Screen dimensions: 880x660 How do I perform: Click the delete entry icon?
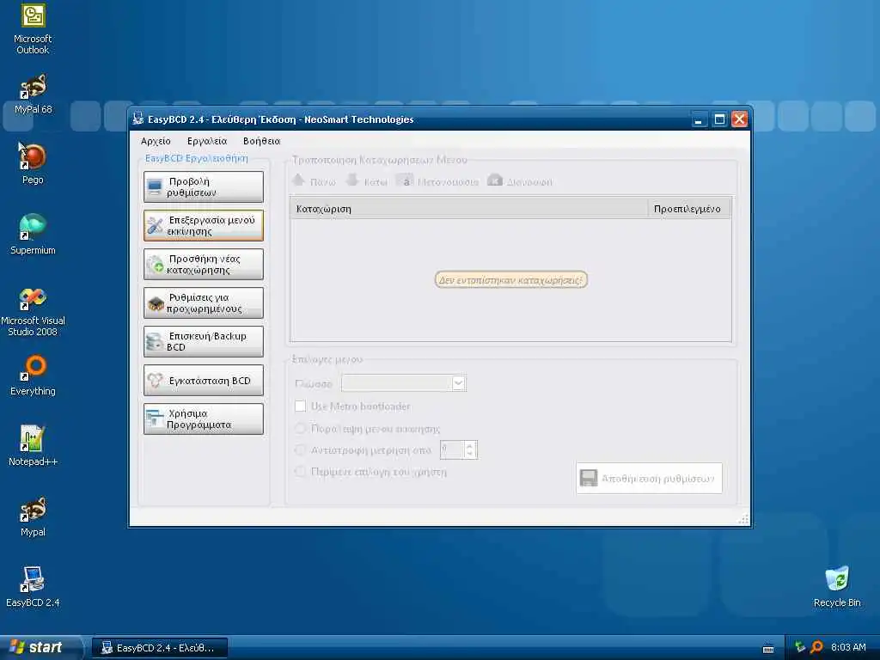494,180
